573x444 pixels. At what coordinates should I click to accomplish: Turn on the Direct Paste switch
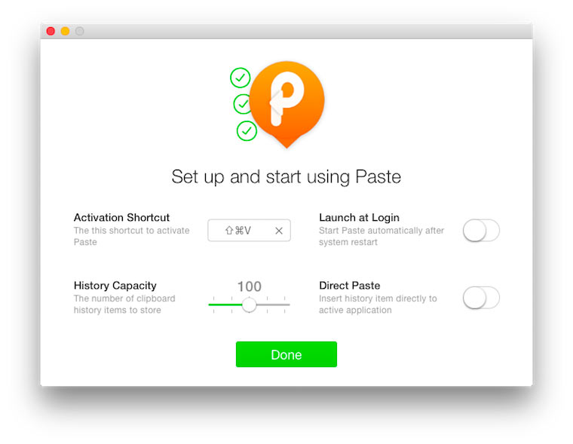tap(481, 298)
